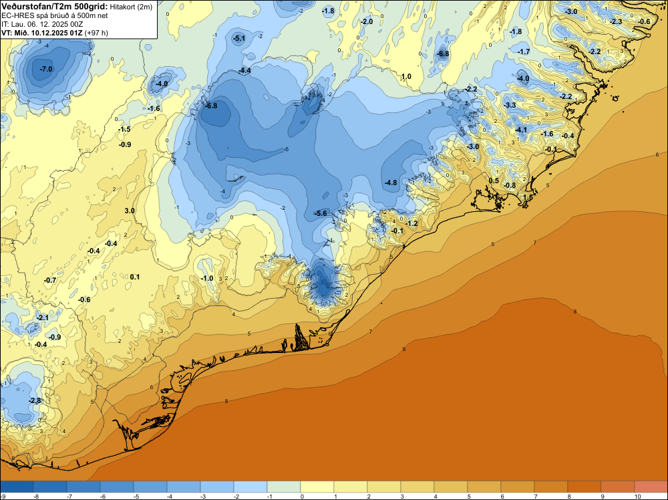Click the '-2.1' temperature value
This screenshot has height=500, width=668.
click(x=43, y=318)
